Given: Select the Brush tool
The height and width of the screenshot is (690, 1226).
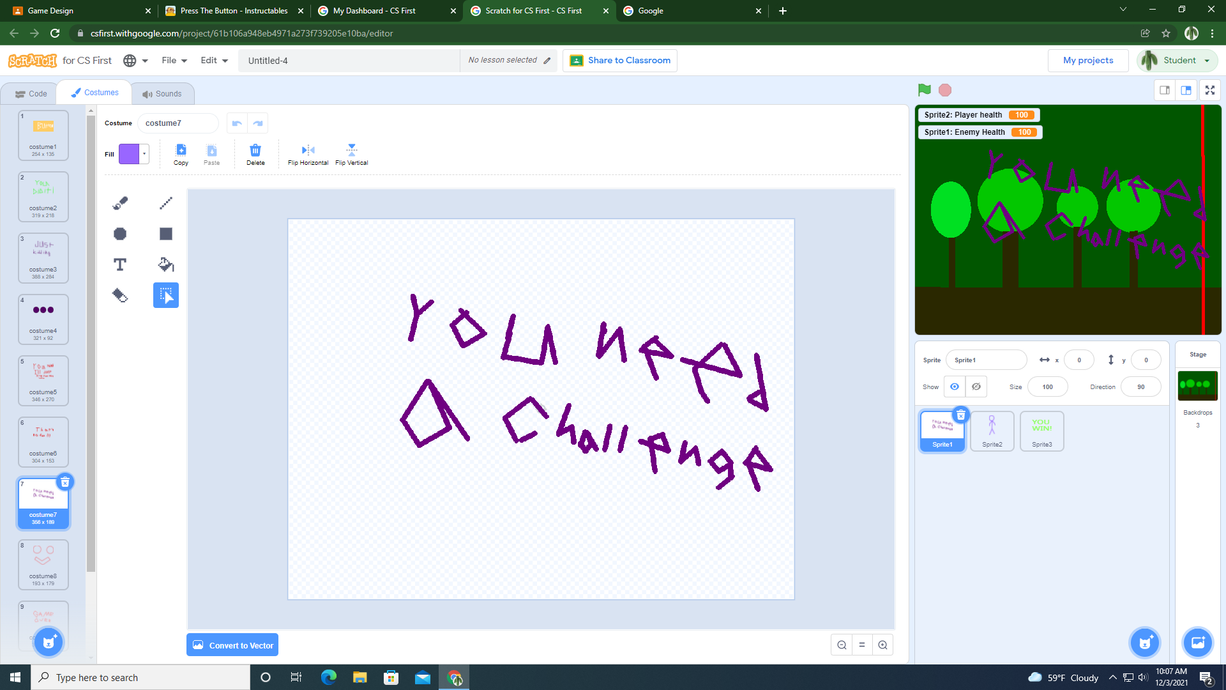Looking at the screenshot, I should (120, 203).
